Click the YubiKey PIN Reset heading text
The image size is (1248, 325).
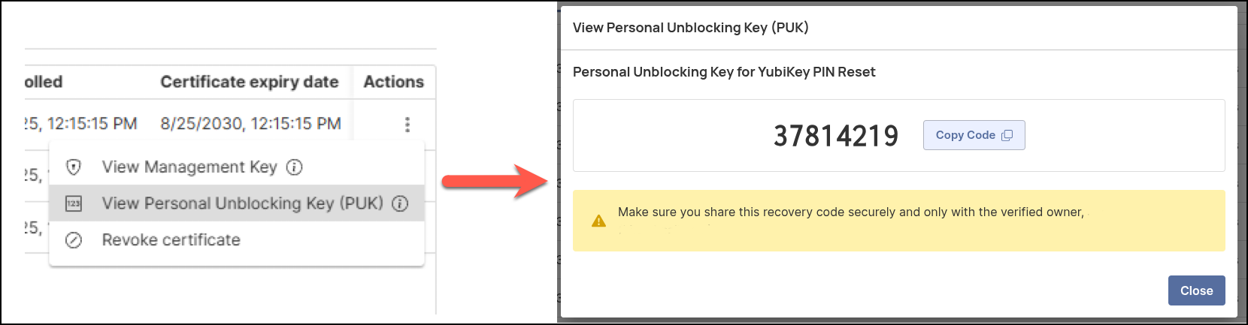tap(724, 72)
